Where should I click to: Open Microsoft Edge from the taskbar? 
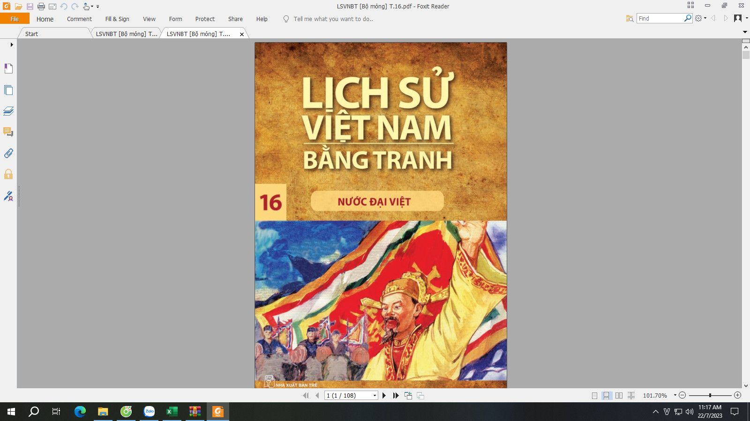point(80,412)
